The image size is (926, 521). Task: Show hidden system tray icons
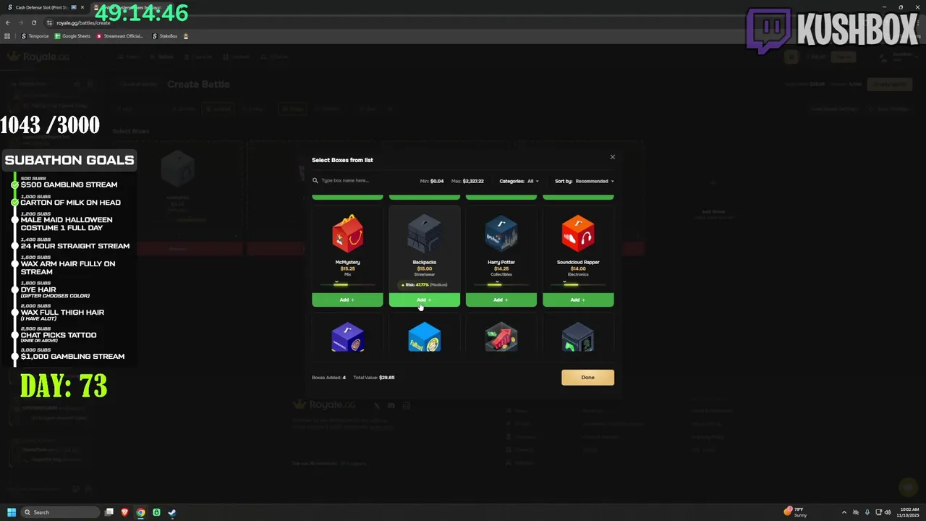pos(844,512)
